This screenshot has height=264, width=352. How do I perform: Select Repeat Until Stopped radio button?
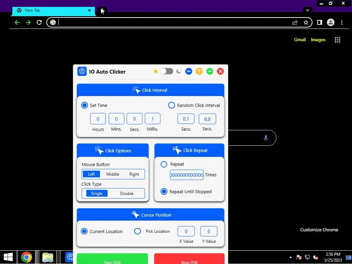tap(164, 191)
